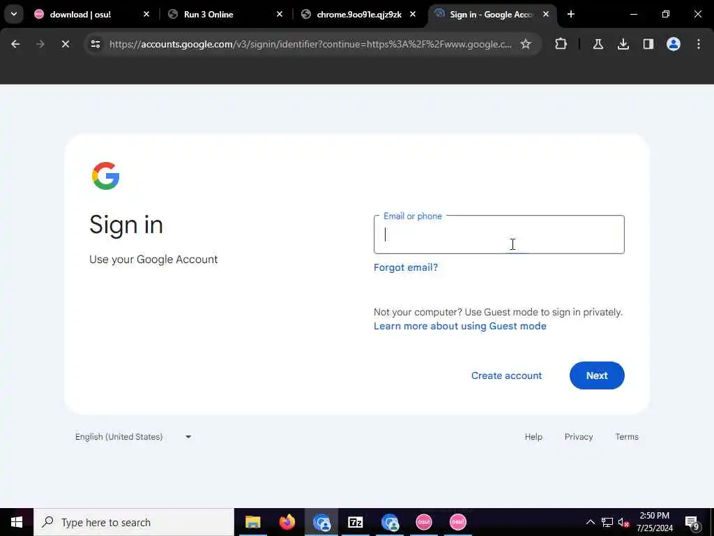View site information icon in address bar
714x536 pixels.
(96, 44)
